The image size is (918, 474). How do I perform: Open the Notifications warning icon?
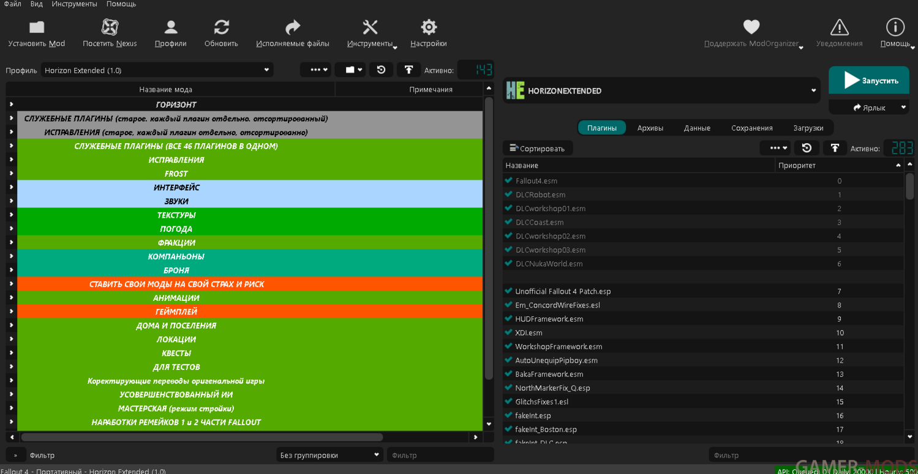839,27
